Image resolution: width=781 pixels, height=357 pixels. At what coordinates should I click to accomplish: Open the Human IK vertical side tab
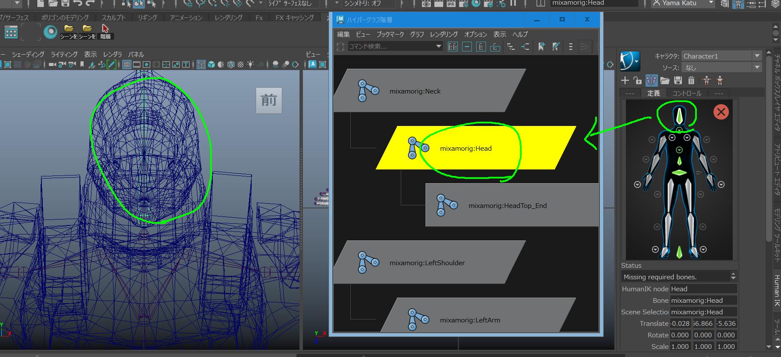pos(777,290)
